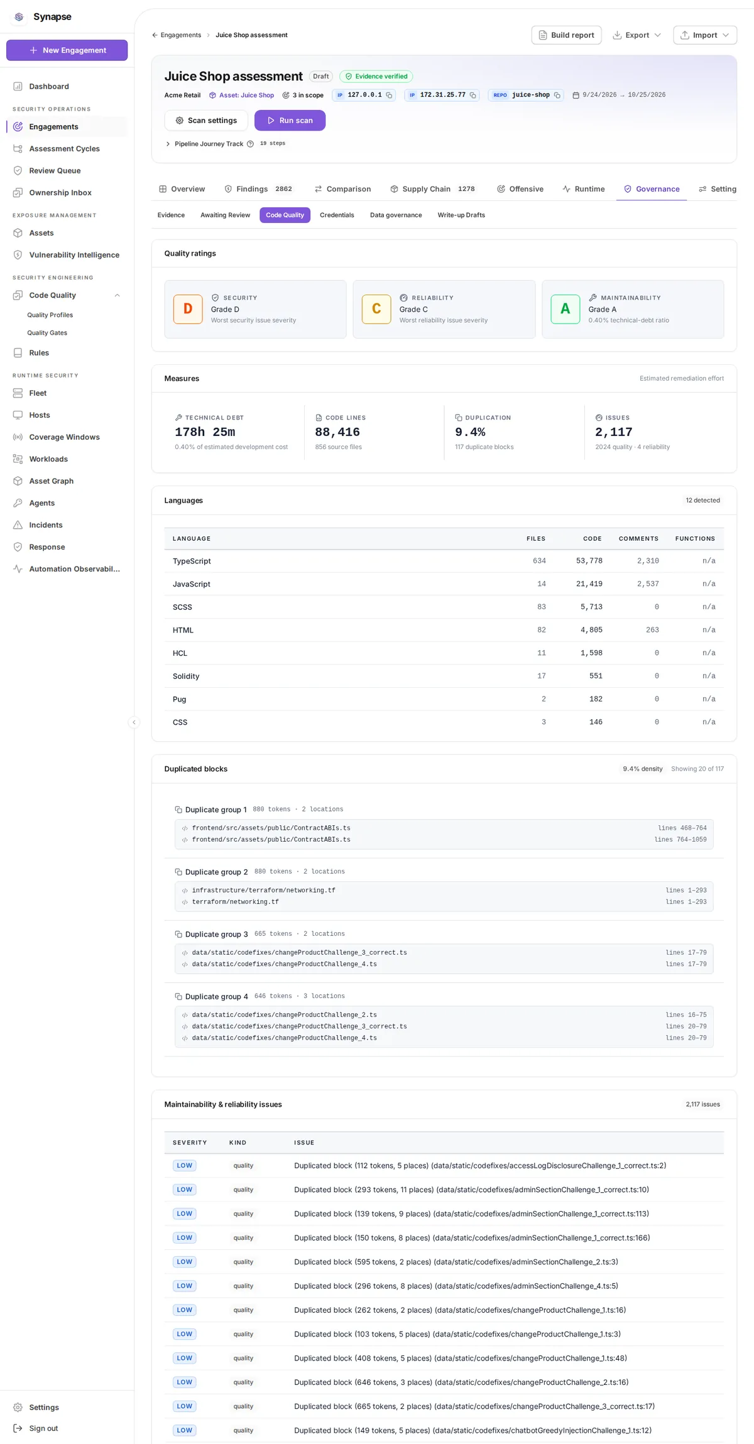The width and height of the screenshot is (754, 1444).
Task: Open the Asset: Juice Shop link
Action: [241, 95]
